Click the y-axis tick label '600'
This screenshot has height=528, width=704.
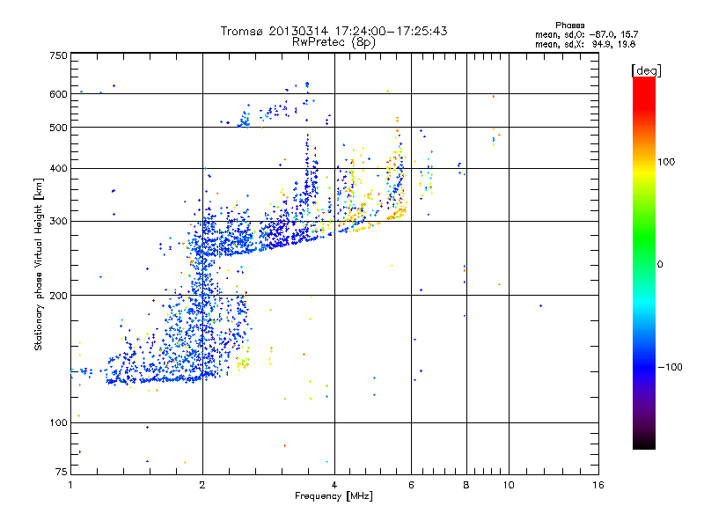tap(58, 94)
